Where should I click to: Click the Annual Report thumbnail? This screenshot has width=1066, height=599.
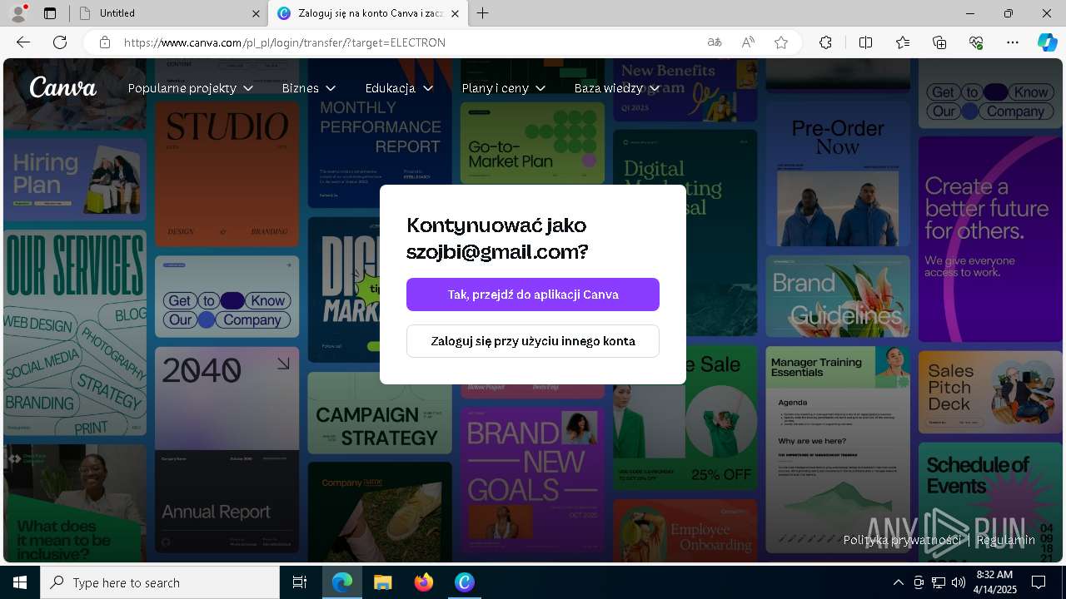227,450
